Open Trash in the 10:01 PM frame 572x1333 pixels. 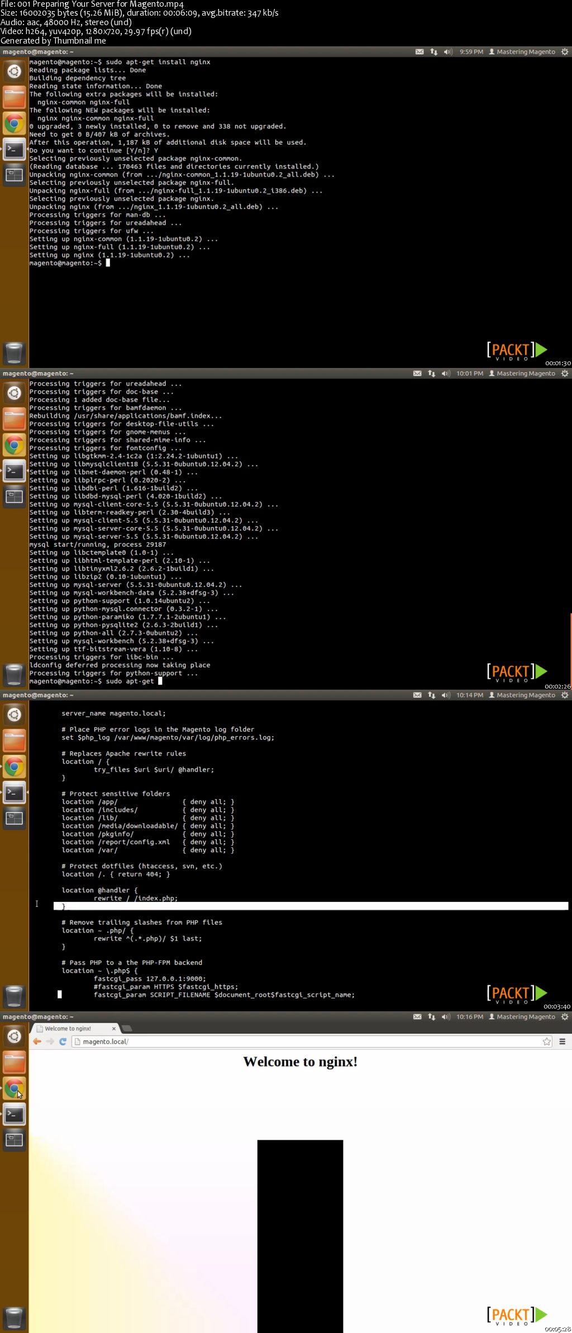pos(14,675)
